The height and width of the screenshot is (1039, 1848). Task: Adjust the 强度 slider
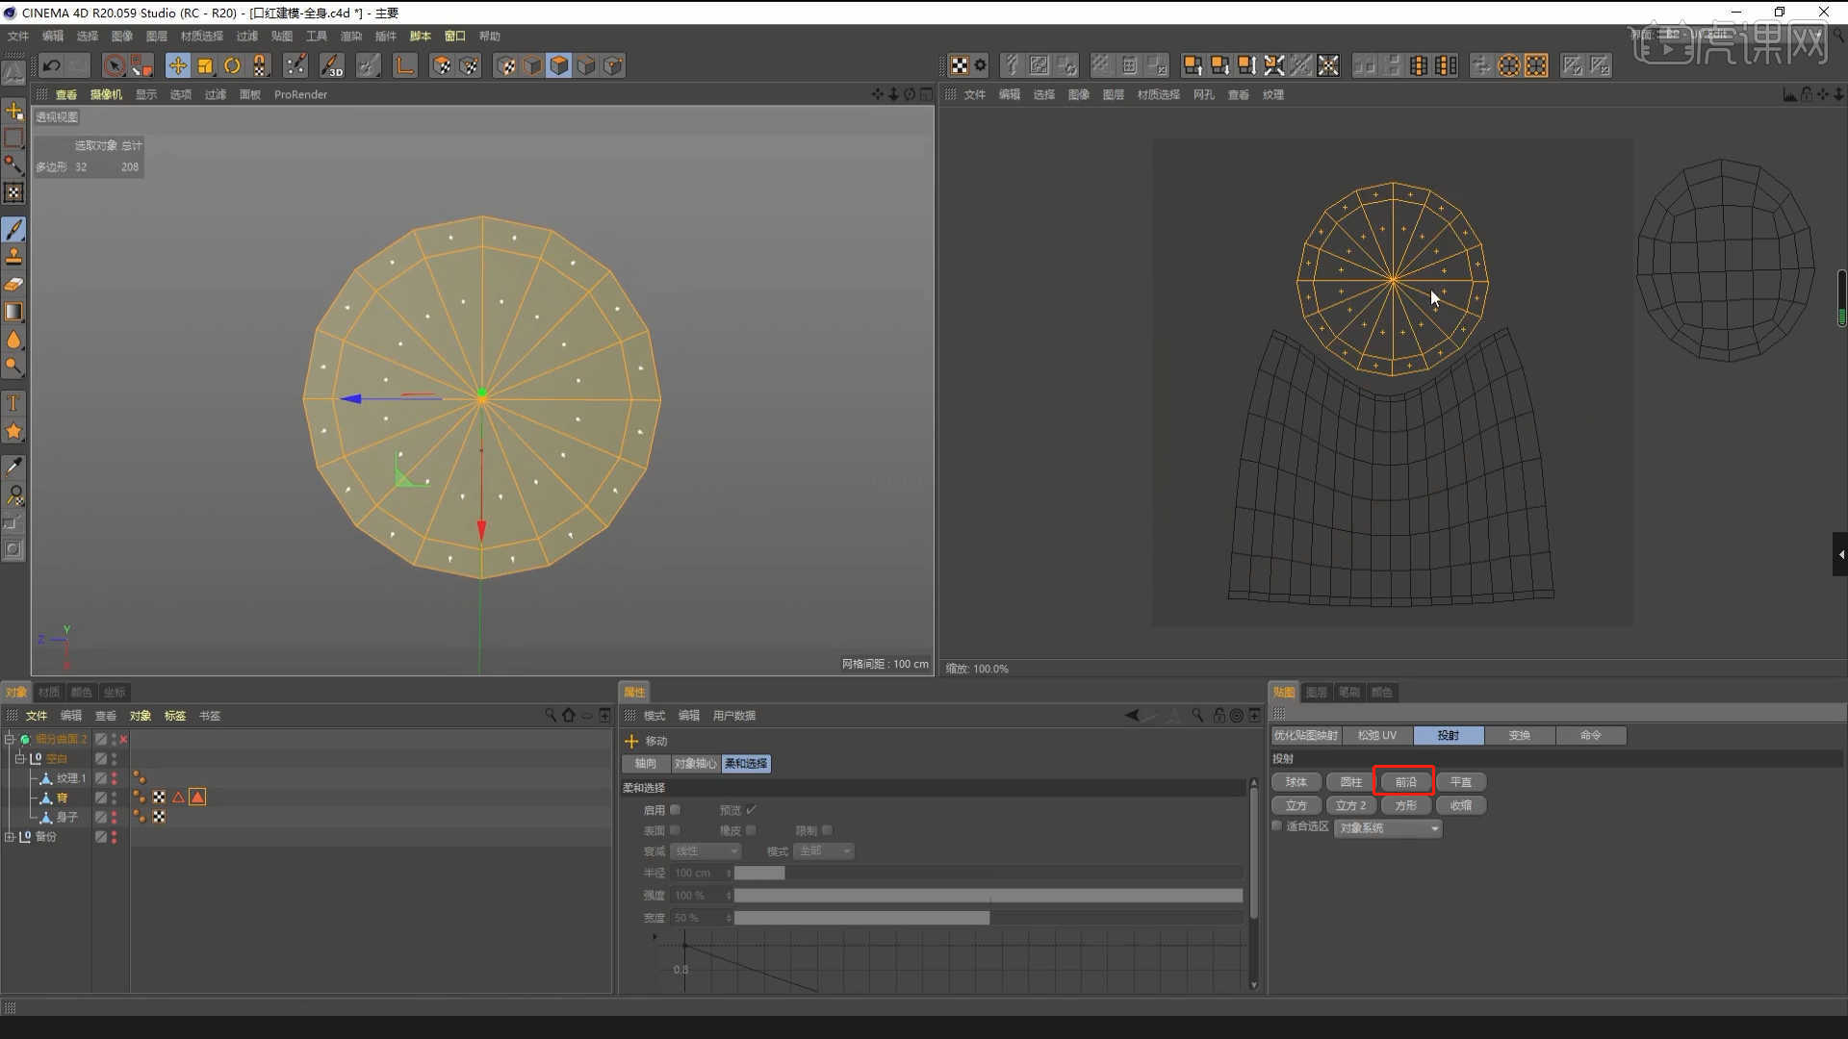[988, 896]
